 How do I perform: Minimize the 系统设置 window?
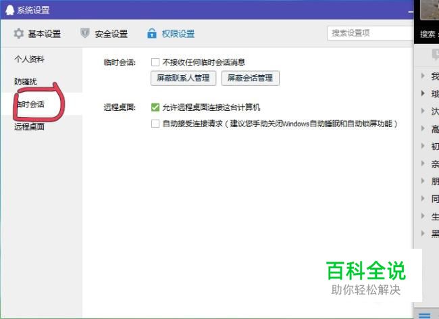pyautogui.click(x=411, y=11)
